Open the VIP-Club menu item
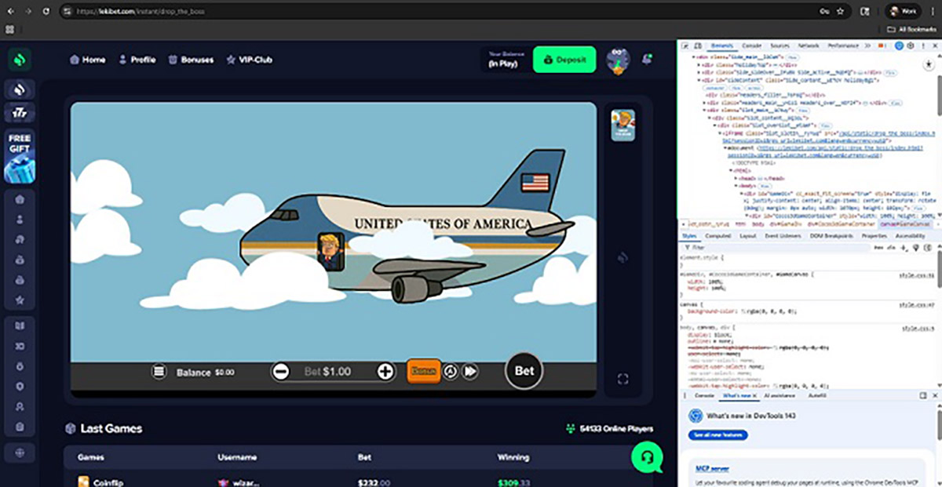942x487 pixels. pyautogui.click(x=249, y=60)
